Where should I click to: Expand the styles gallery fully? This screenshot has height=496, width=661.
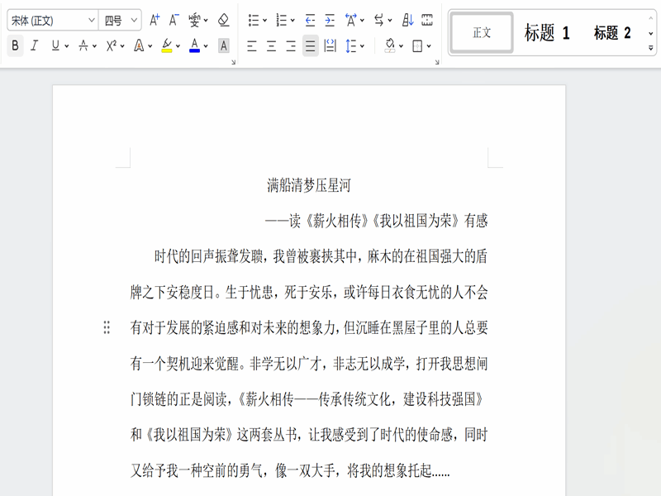click(x=651, y=48)
